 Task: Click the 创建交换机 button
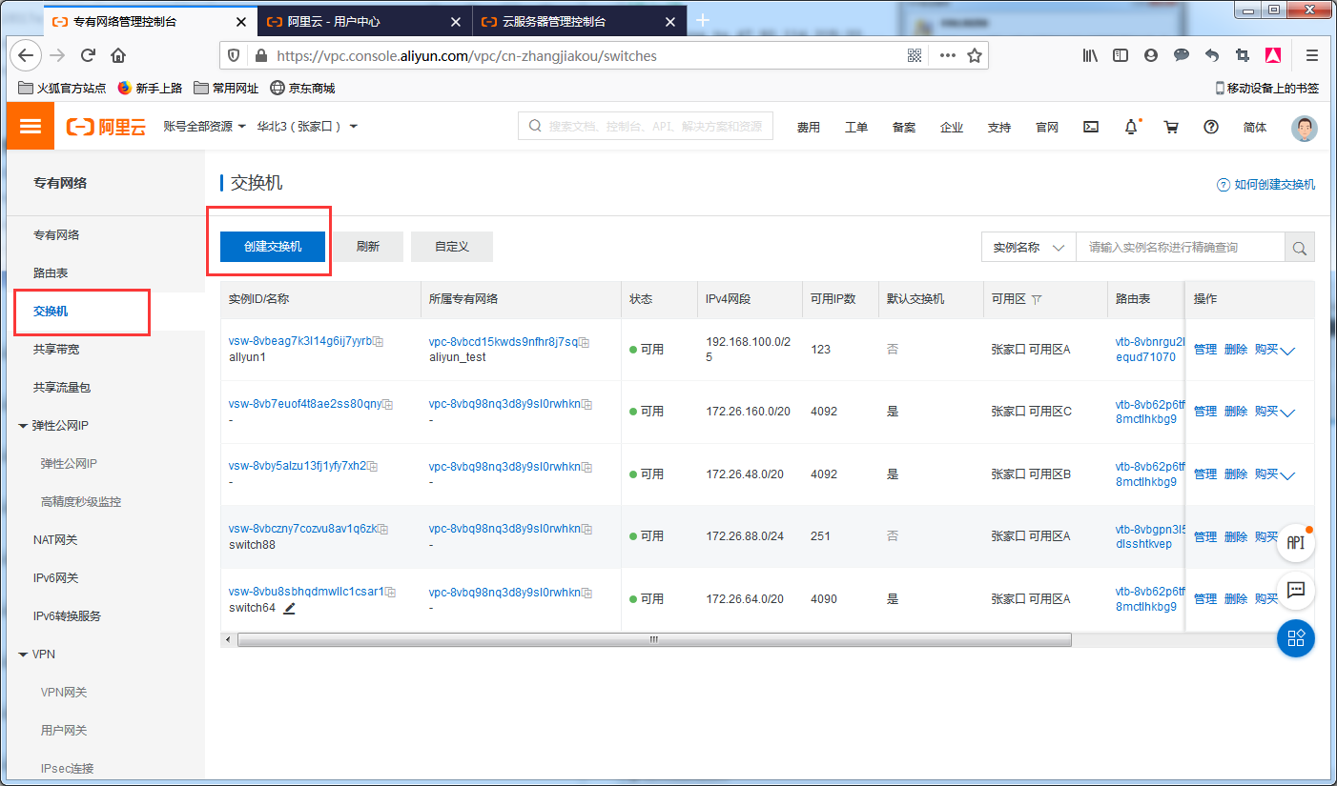point(273,247)
